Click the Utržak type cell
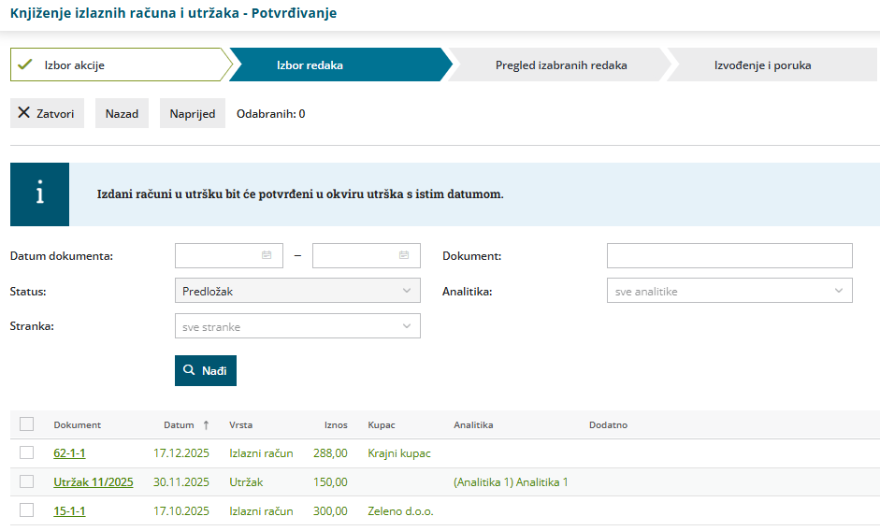The image size is (880, 531). coord(246,482)
